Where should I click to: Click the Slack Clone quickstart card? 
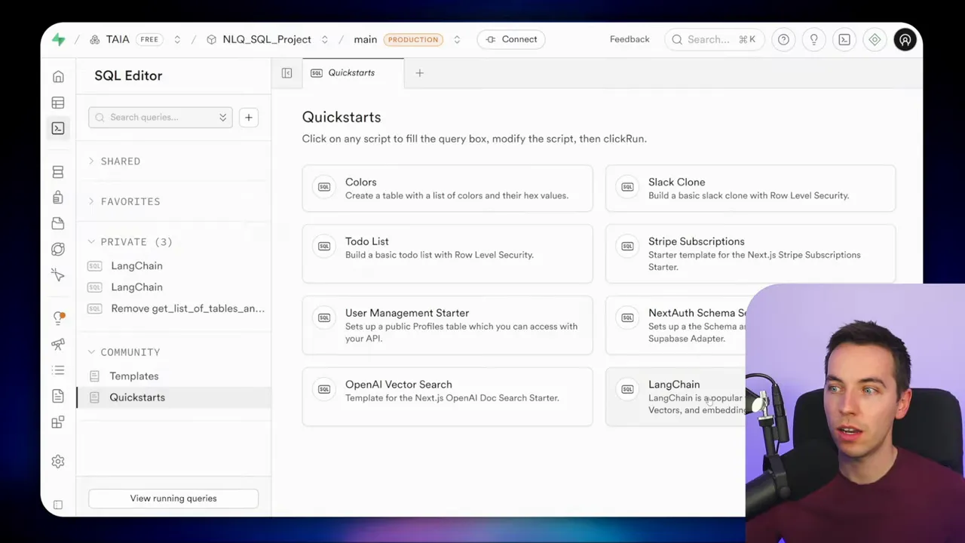point(750,188)
